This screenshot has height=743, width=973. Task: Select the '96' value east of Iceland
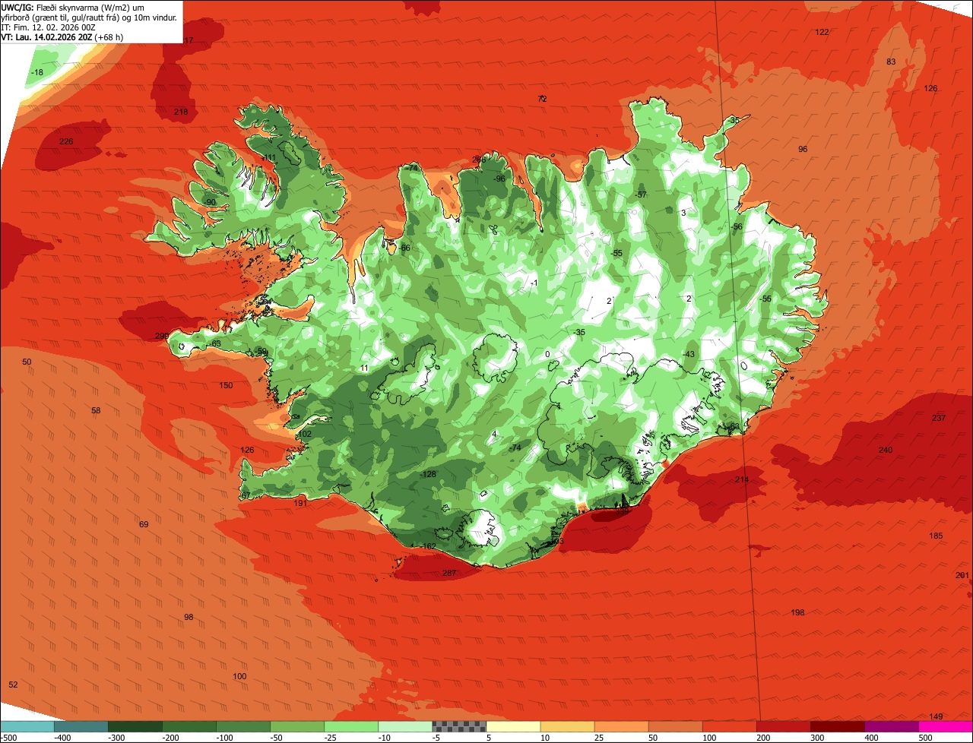(803, 149)
